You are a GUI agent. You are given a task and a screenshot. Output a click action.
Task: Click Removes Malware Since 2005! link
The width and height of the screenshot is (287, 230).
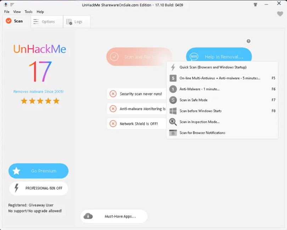[38, 92]
